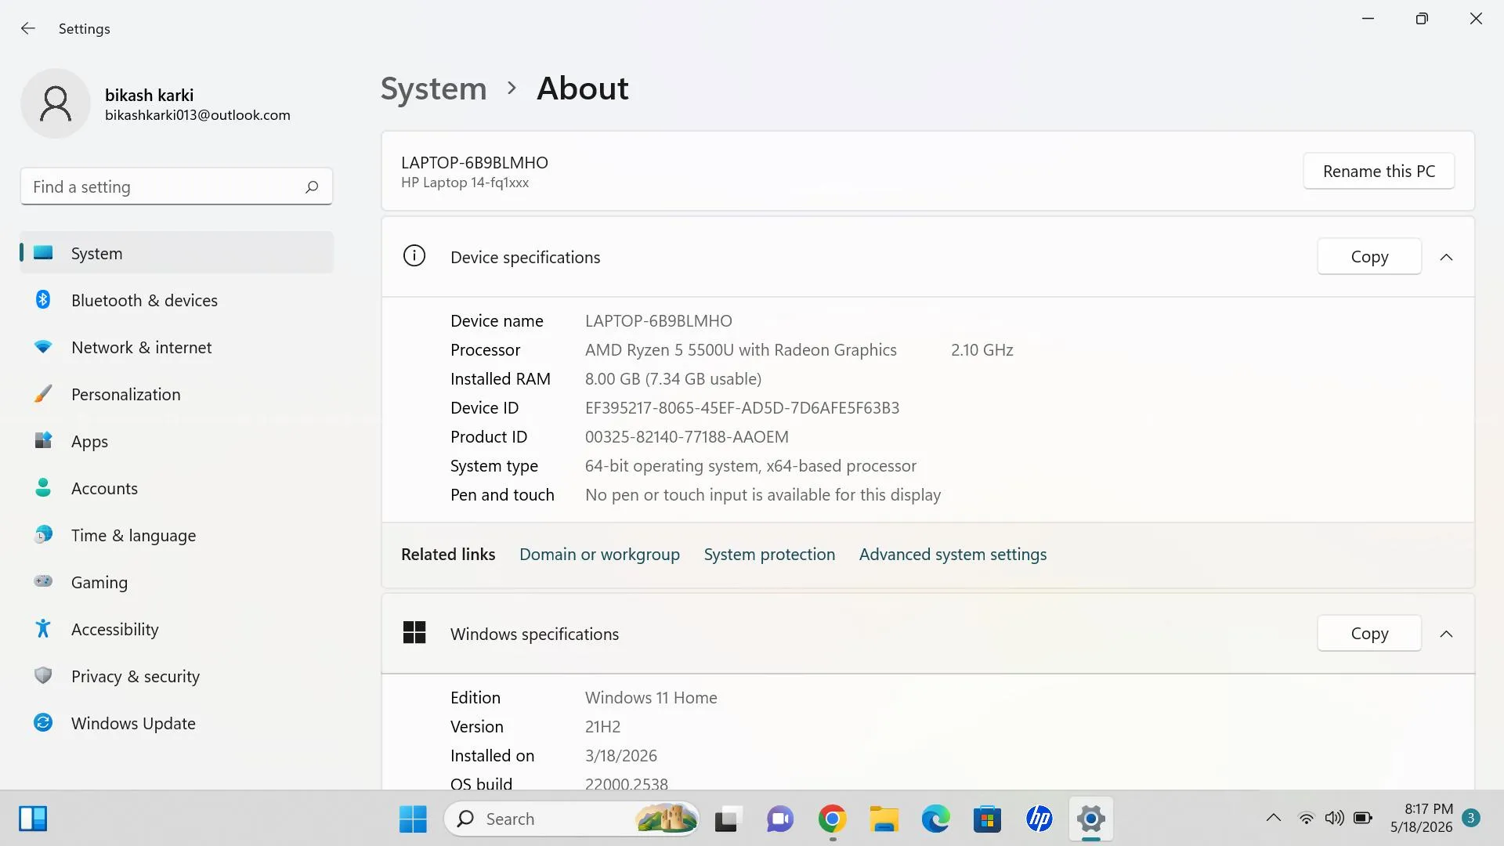Select the Version value 21H2

click(x=602, y=727)
